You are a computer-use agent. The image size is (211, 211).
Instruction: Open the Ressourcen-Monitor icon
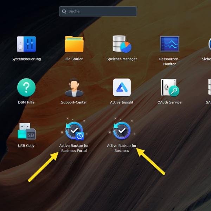coord(170,44)
